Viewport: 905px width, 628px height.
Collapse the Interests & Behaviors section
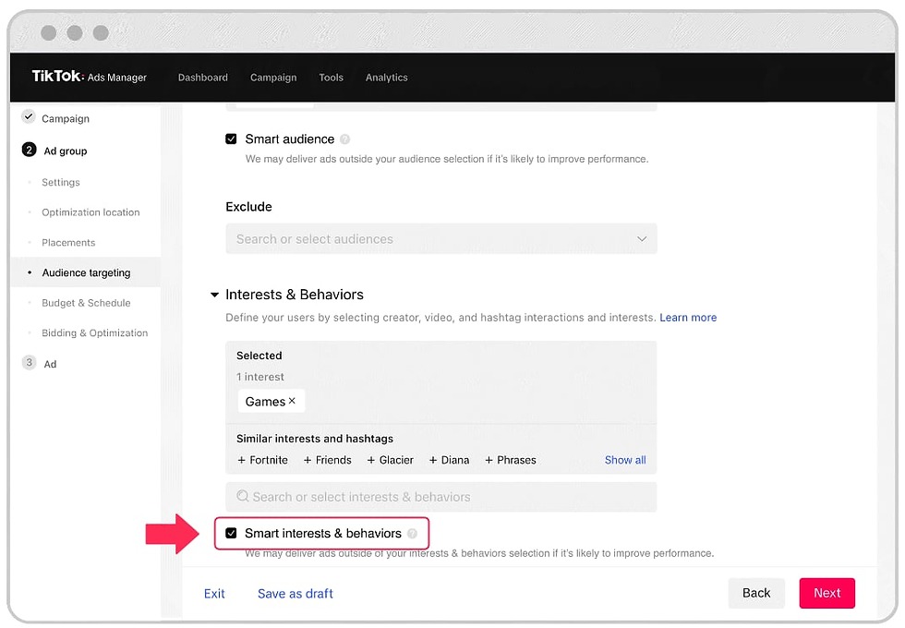(215, 296)
